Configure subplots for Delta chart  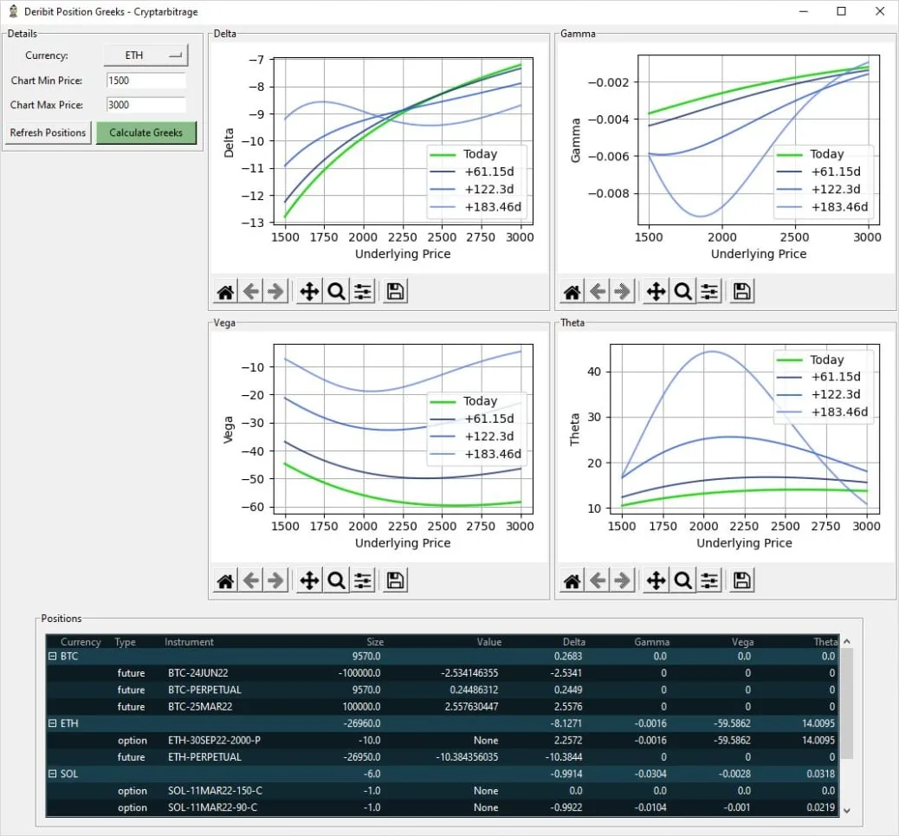click(363, 292)
